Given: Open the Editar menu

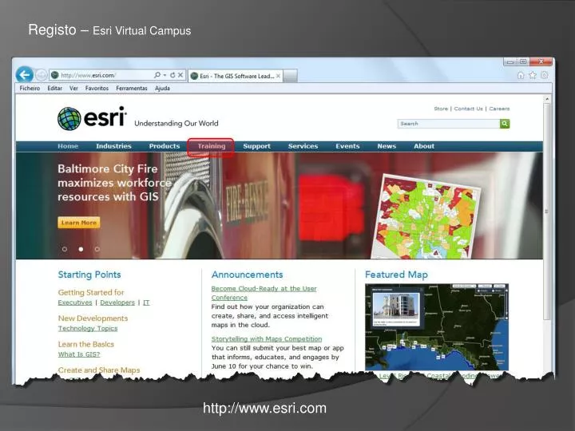Looking at the screenshot, I should (x=54, y=89).
